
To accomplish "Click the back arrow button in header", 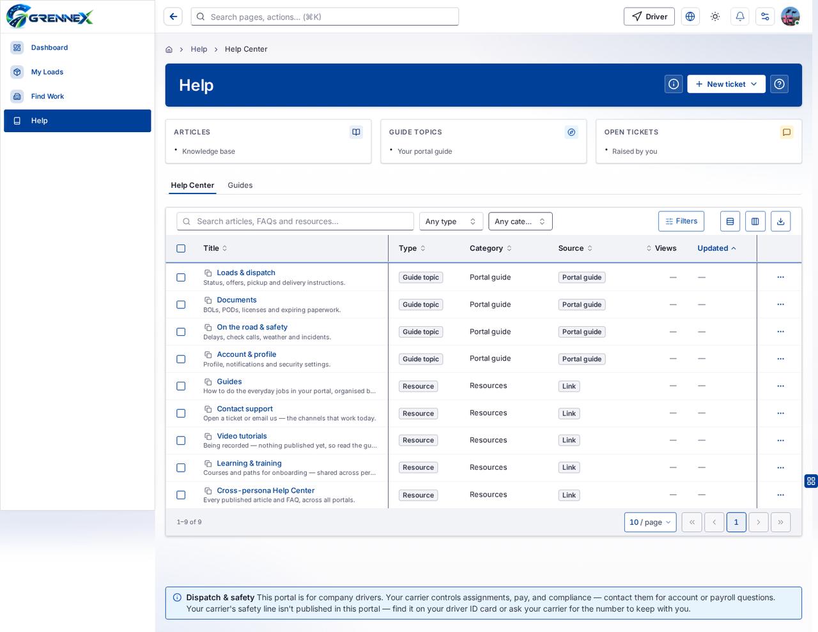I will [173, 17].
